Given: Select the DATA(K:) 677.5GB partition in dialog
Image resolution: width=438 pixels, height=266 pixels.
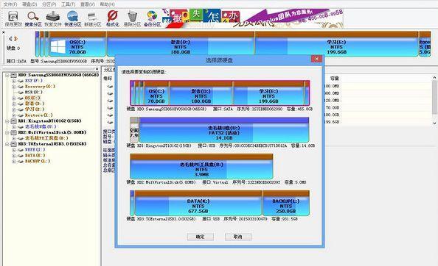Looking at the screenshot, I should coord(198,203).
